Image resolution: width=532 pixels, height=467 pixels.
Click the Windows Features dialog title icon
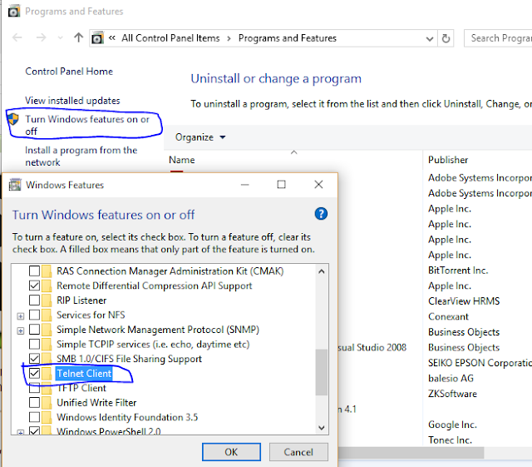coord(15,185)
